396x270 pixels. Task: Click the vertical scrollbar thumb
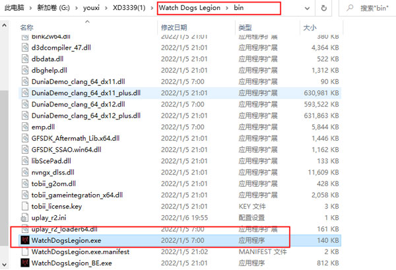[x=5, y=168]
